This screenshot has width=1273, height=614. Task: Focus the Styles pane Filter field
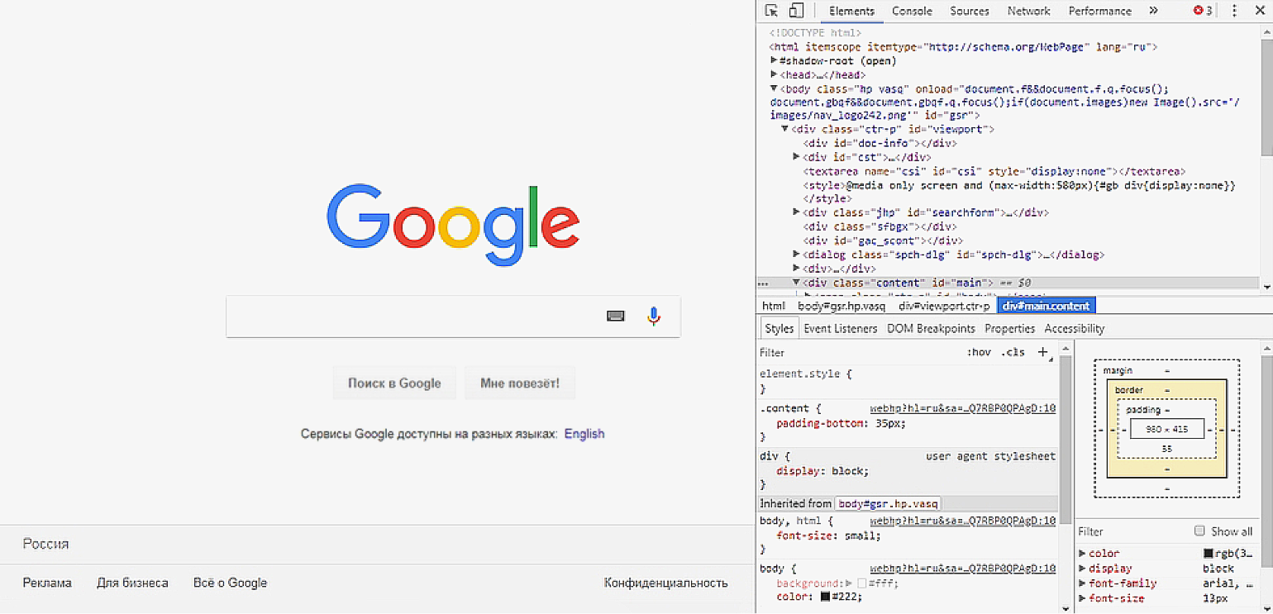(860, 352)
